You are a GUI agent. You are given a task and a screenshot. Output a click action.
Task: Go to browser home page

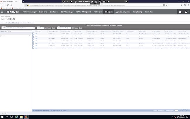11,5
